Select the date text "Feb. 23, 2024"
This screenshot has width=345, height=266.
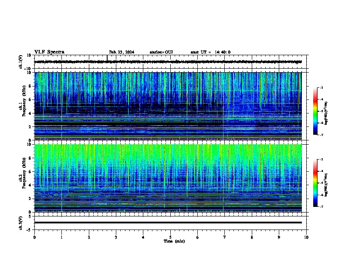tap(122, 52)
